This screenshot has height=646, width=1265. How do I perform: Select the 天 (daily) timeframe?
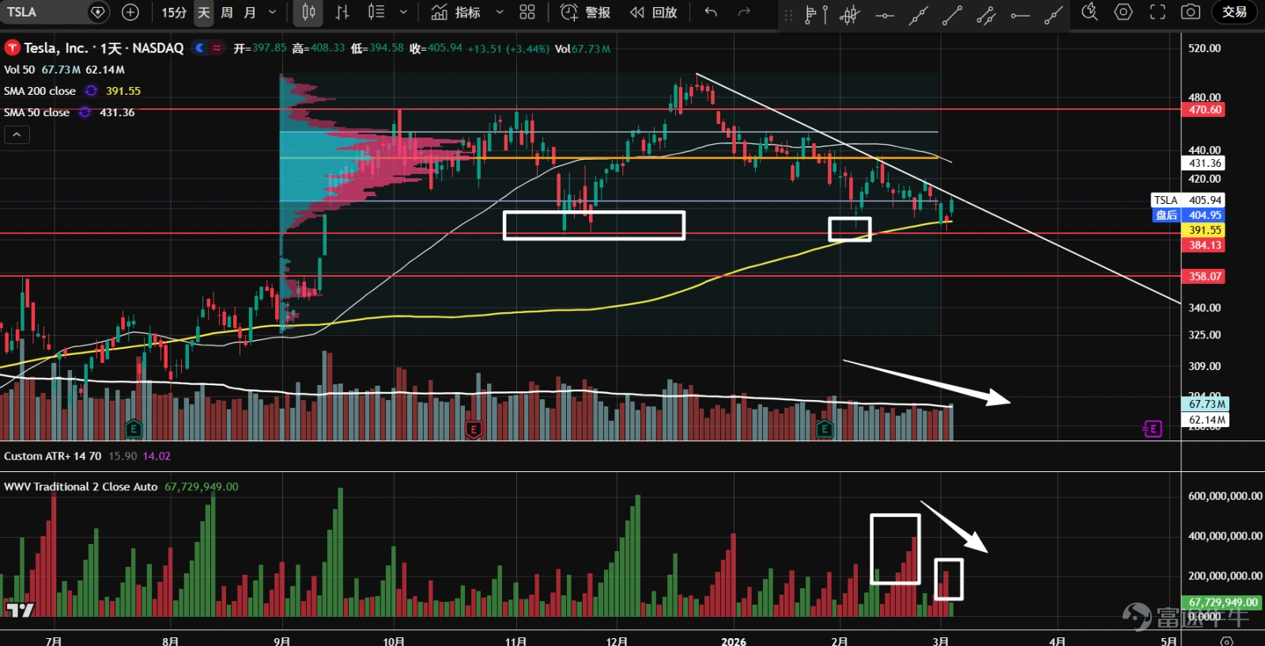click(x=204, y=13)
